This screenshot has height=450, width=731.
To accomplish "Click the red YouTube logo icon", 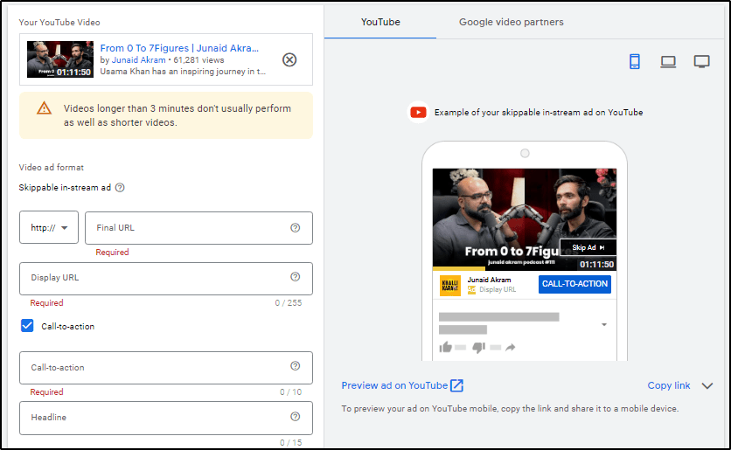I will [x=418, y=112].
